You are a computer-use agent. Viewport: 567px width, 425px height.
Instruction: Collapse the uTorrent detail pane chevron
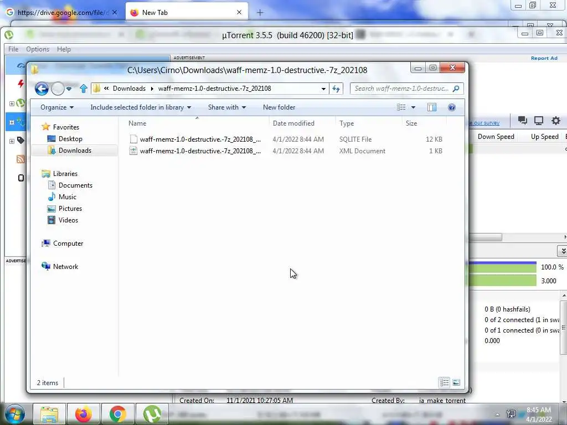pyautogui.click(x=563, y=251)
